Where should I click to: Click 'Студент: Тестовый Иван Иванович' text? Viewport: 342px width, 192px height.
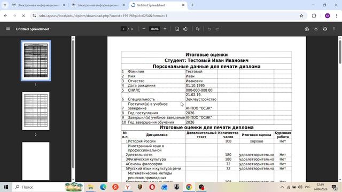pyautogui.click(x=207, y=60)
